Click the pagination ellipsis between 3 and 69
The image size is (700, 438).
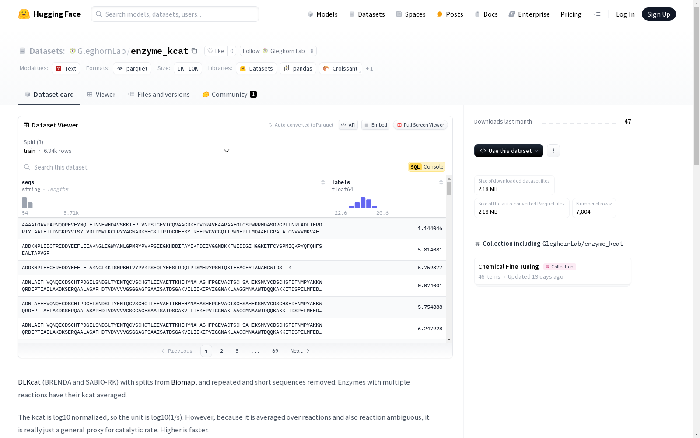coord(255,351)
